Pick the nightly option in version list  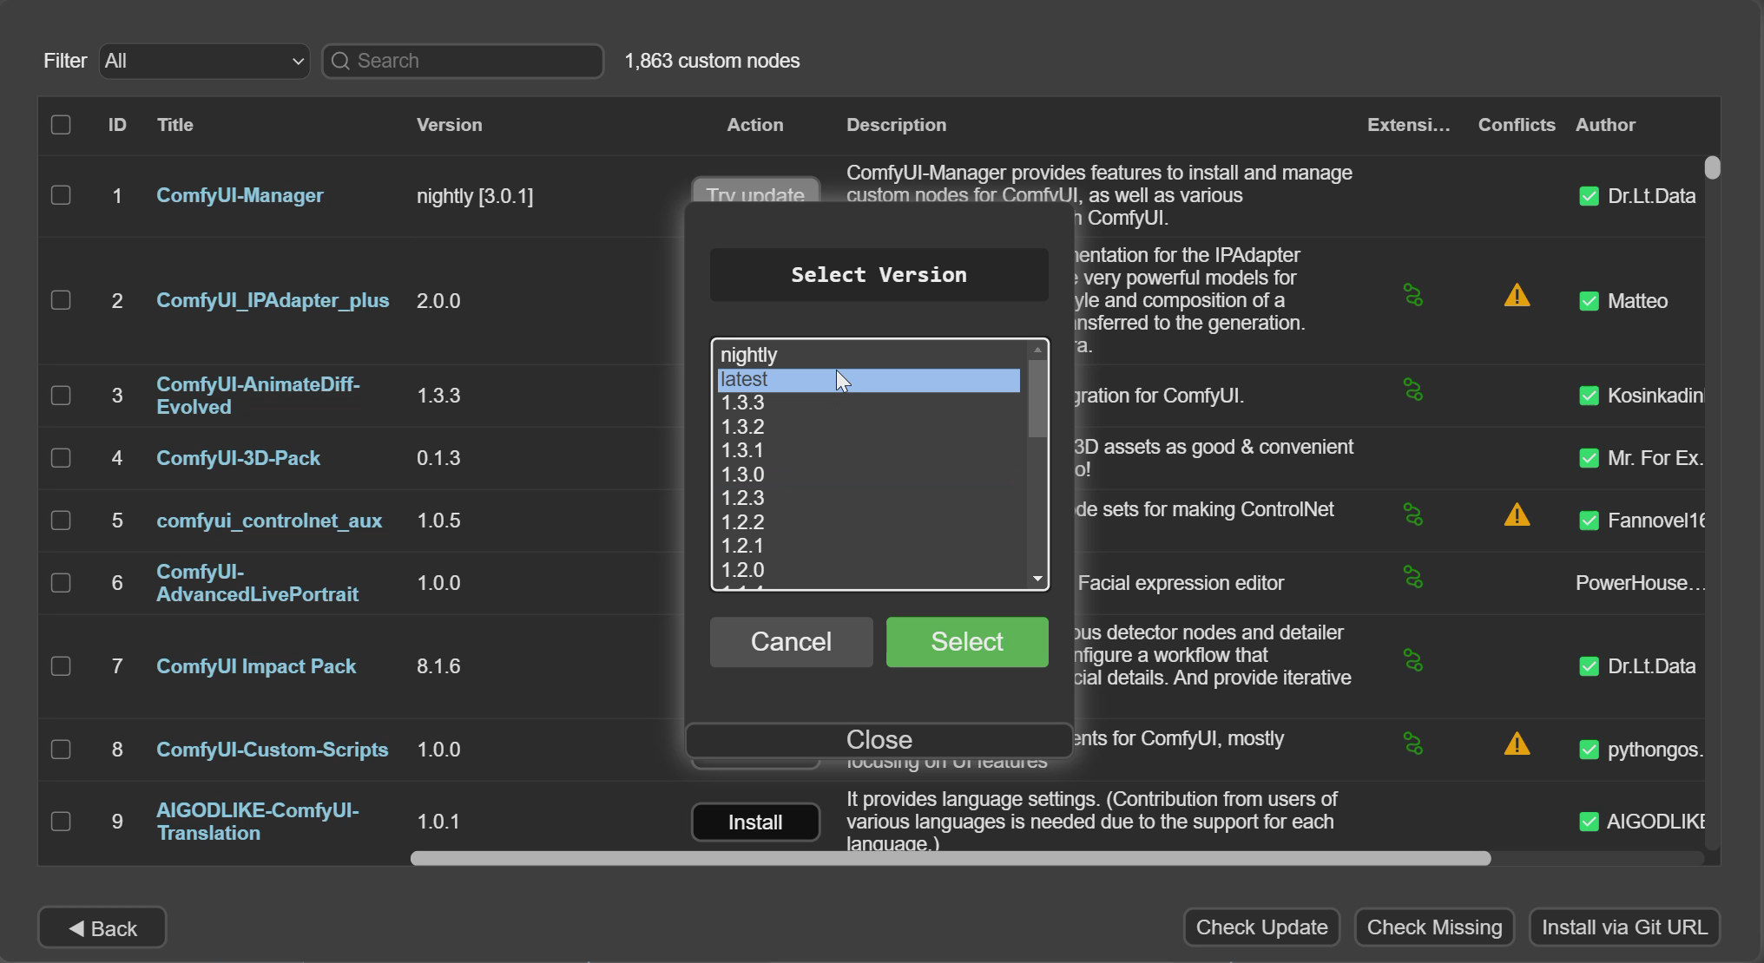[749, 355]
